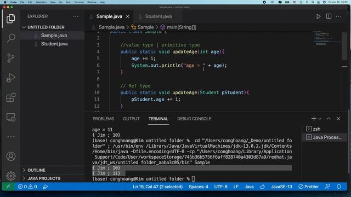
Task: Click the macOS Spotlight search icon
Action: click(313, 2)
